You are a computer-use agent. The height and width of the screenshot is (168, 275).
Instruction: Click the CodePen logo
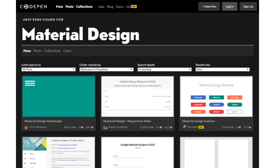[33, 7]
